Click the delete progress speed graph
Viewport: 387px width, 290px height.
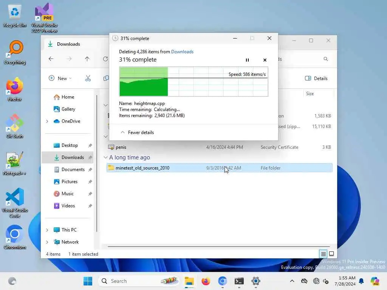coord(193,82)
